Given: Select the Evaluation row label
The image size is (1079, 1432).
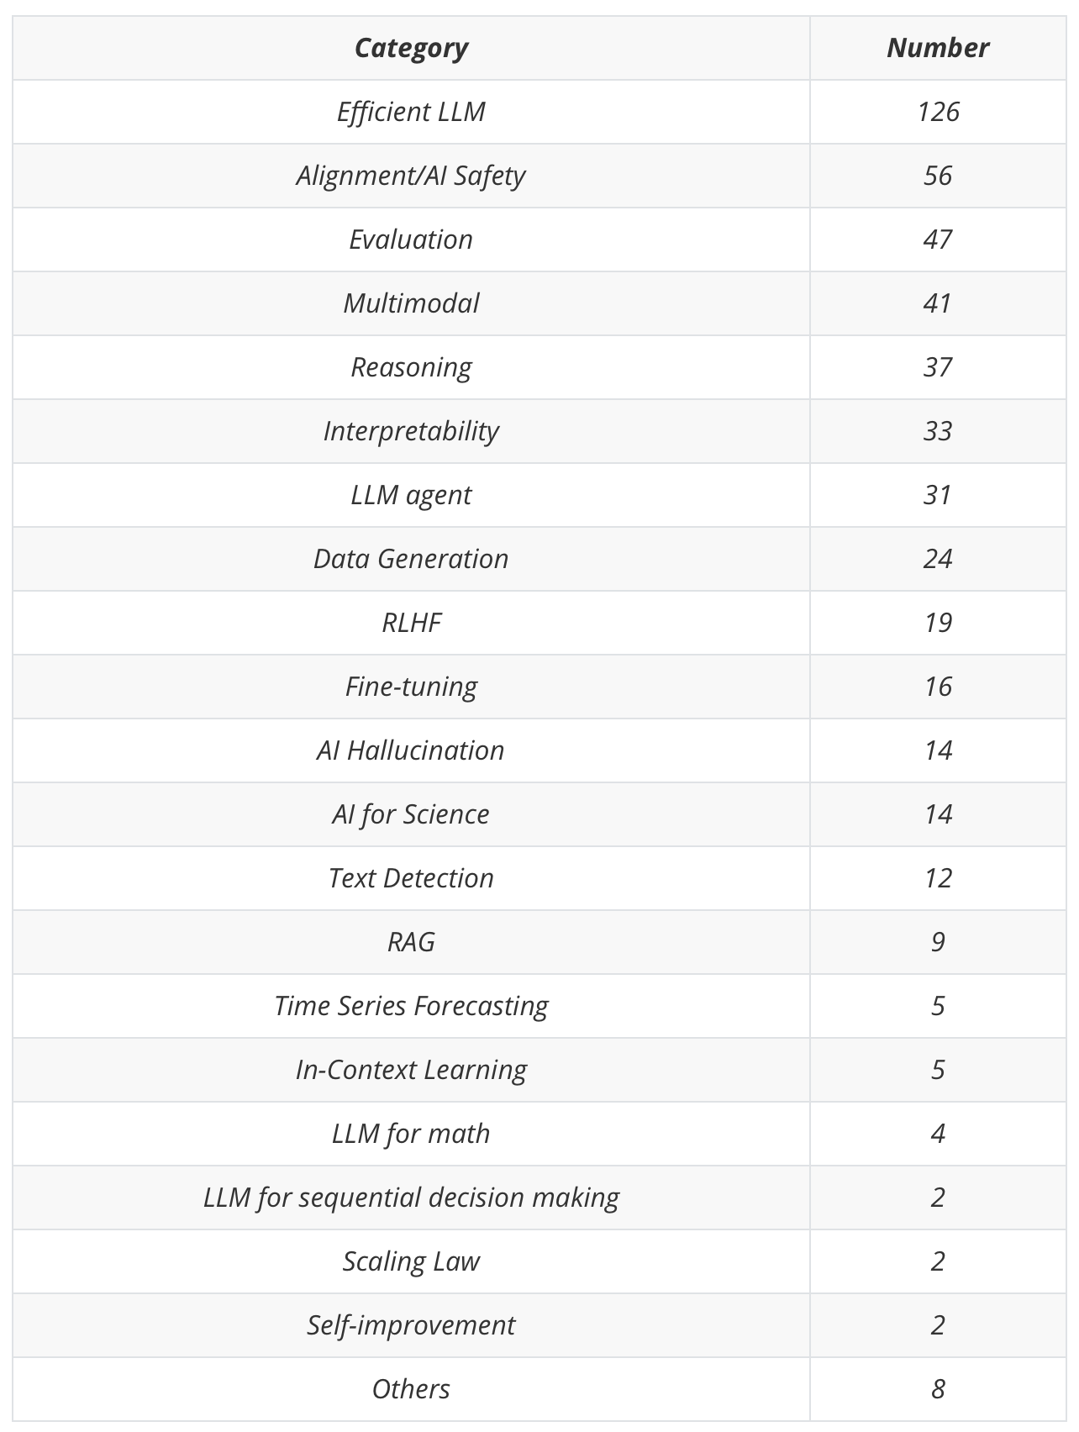Looking at the screenshot, I should pyautogui.click(x=411, y=240).
